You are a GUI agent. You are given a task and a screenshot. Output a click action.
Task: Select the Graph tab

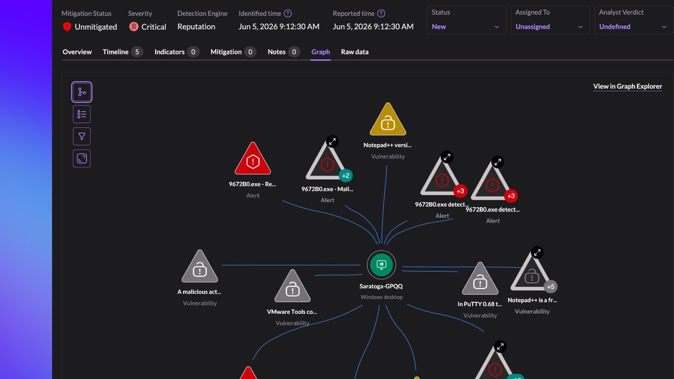tap(321, 52)
